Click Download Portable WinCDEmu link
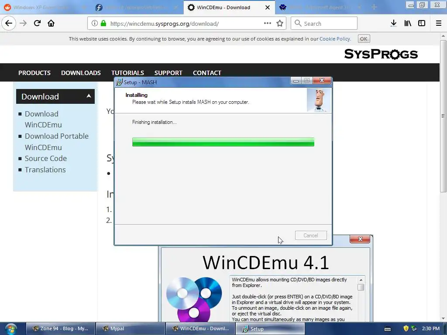This screenshot has height=335, width=447. [57, 142]
